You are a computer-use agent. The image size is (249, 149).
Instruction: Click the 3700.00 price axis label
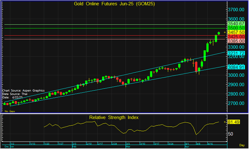pos(237,9)
